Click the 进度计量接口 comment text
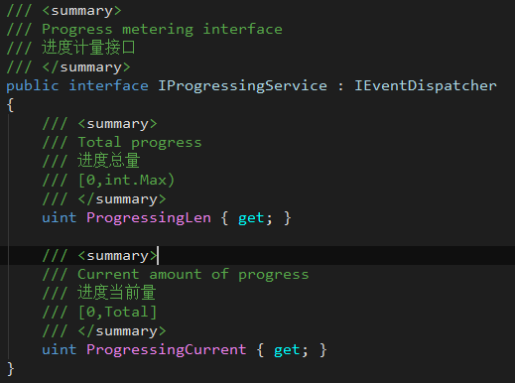Screen dimensions: 515x383 (88, 48)
